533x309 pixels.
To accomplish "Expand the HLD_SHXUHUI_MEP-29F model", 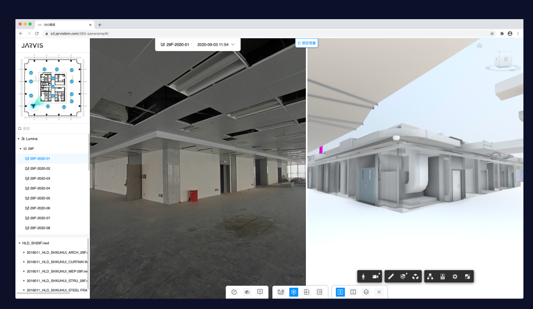I will pyautogui.click(x=24, y=271).
